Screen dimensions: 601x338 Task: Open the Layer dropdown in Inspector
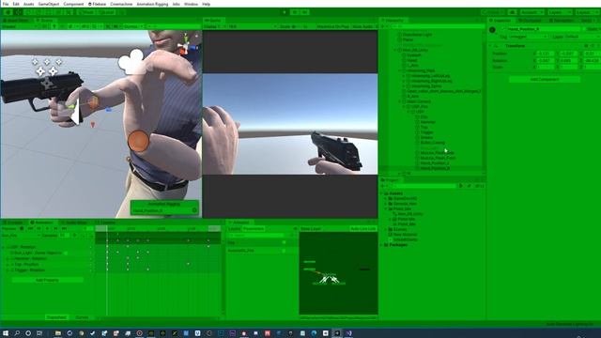tap(582, 37)
